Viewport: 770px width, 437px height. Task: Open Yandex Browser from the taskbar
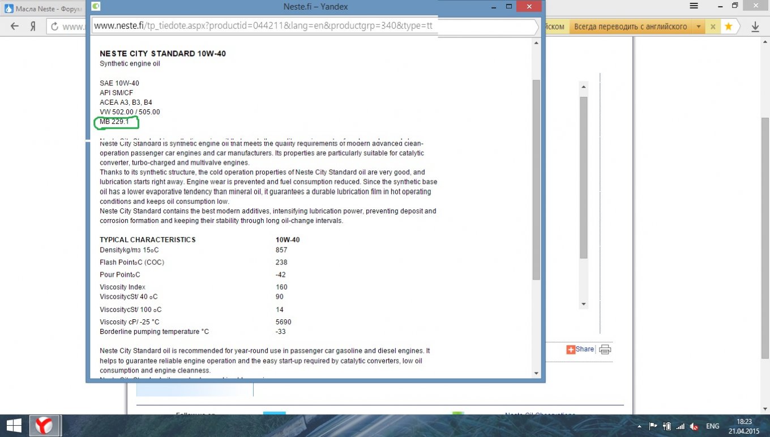click(45, 425)
